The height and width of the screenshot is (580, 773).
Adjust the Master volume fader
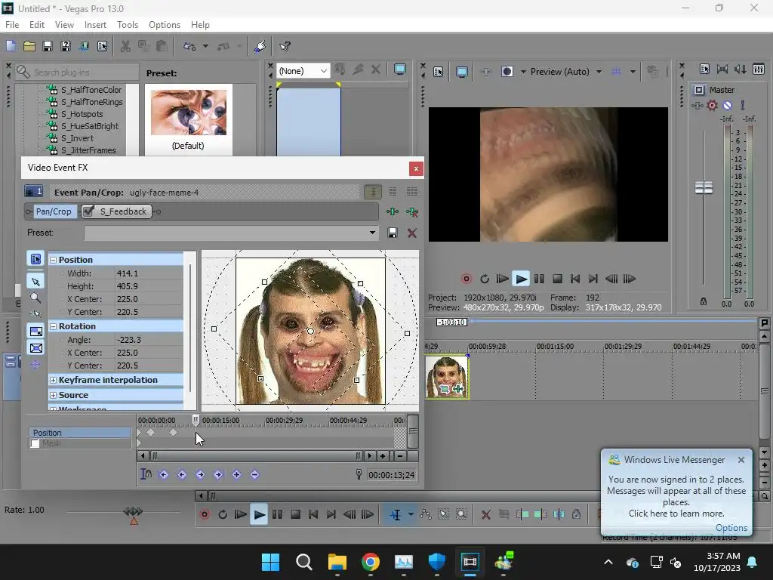704,187
